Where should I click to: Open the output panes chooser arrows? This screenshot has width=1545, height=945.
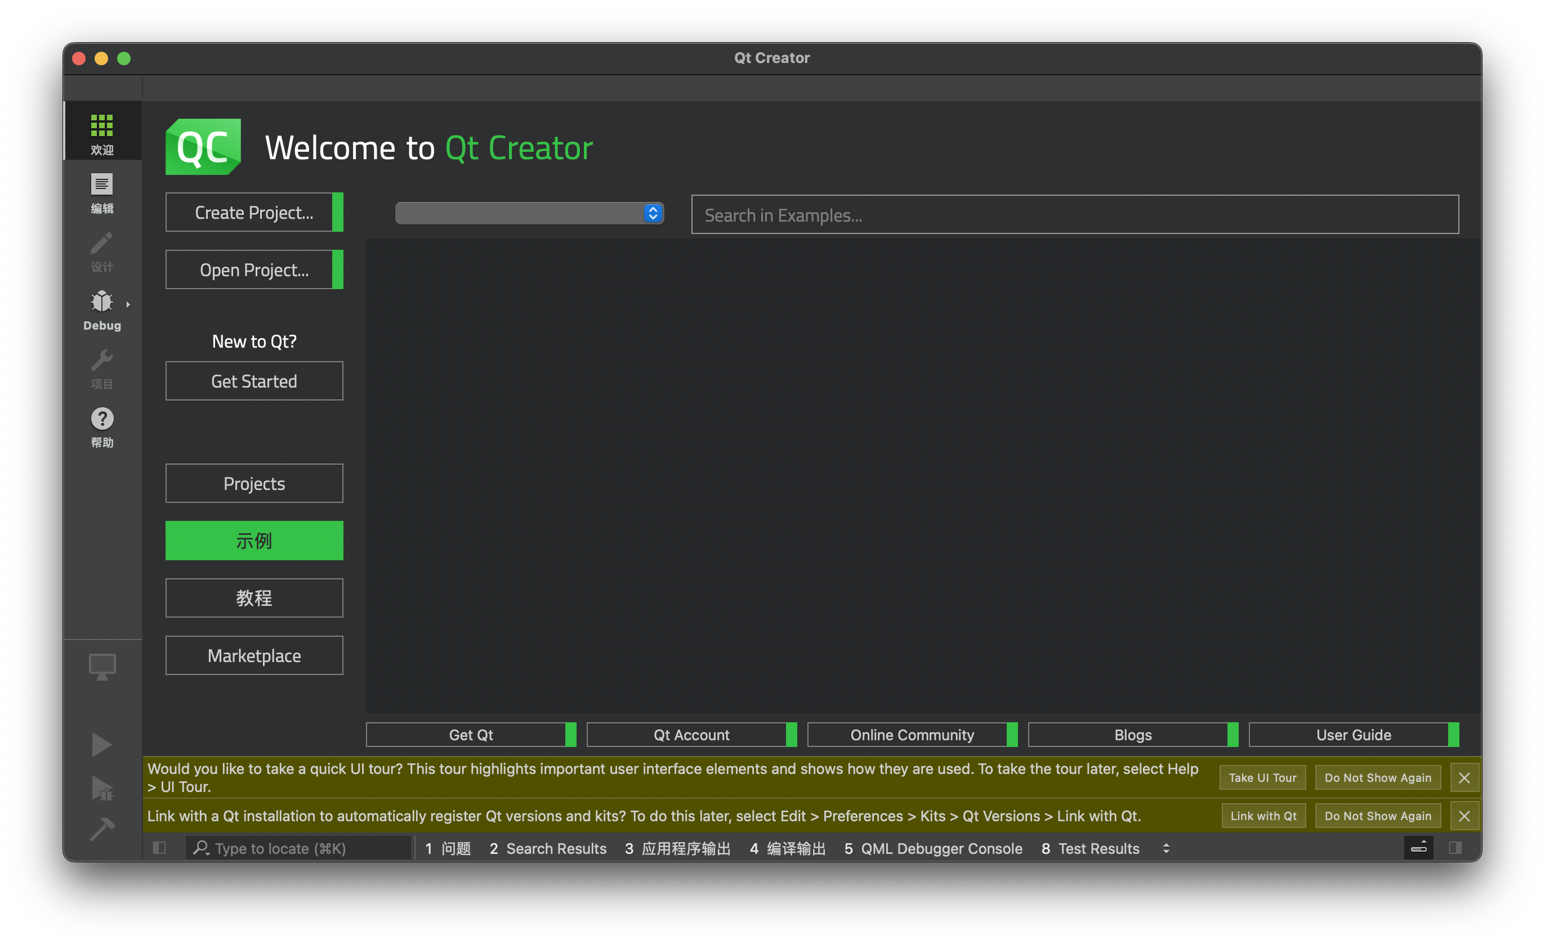click(1166, 848)
